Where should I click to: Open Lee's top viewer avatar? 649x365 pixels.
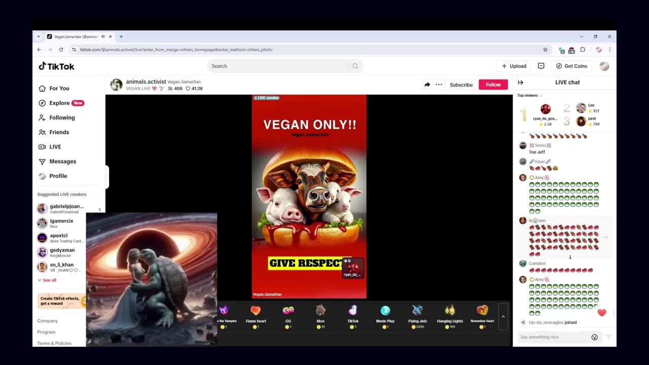[x=581, y=107]
